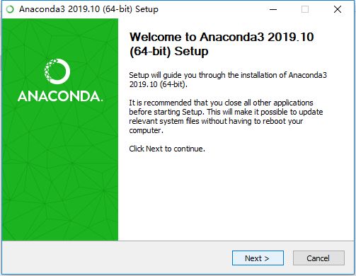This screenshot has width=356, height=276.
Task: Click the ANACONDA wordmark on green panel
Action: (x=60, y=96)
